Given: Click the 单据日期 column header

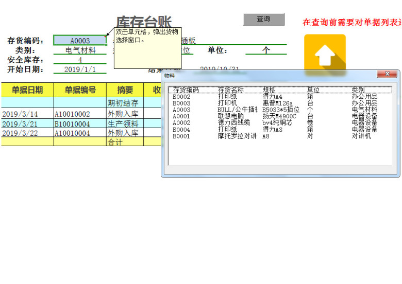Looking at the screenshot, I should [27, 90].
